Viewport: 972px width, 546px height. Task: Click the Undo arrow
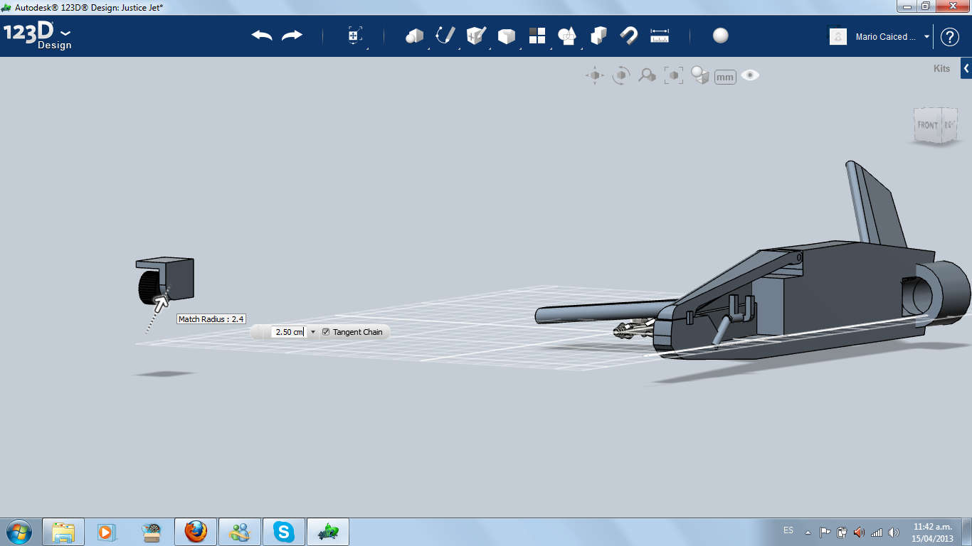click(262, 36)
